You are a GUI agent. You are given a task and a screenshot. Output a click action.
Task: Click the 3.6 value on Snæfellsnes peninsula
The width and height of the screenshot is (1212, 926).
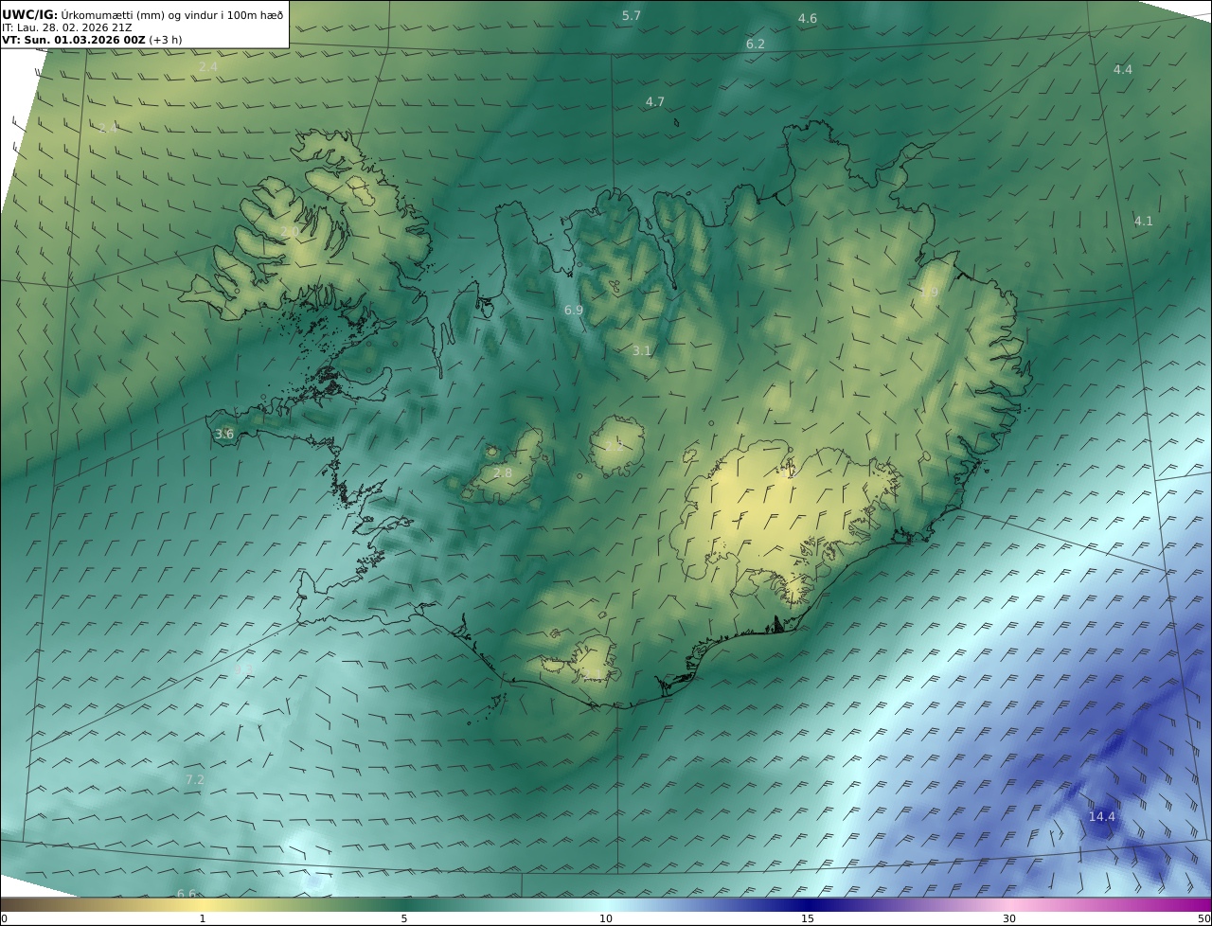(x=224, y=435)
